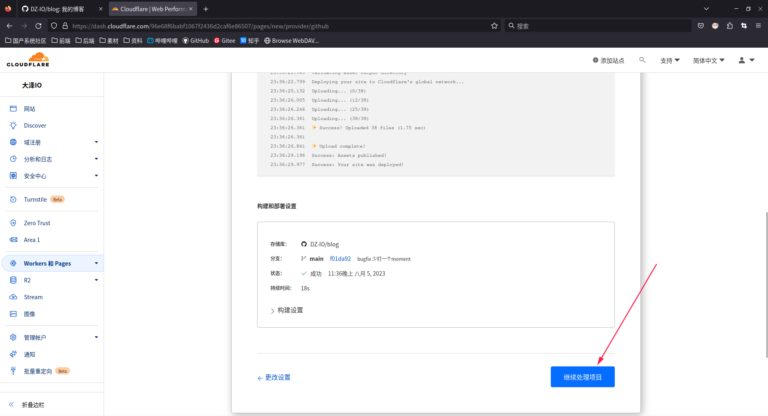Reload the page with the refresh icon
This screenshot has height=416, width=768.
[38, 26]
